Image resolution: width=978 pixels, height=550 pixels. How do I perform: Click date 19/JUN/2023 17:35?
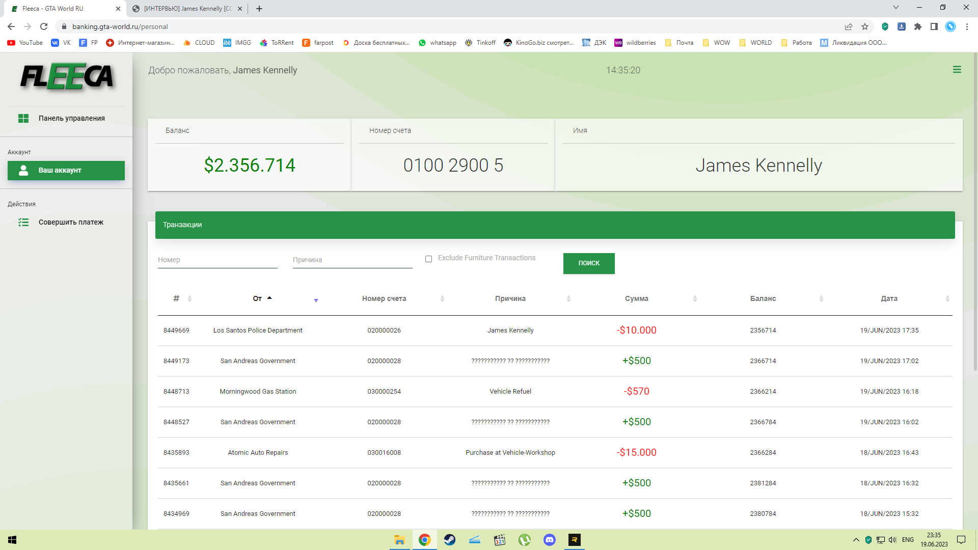[889, 331]
